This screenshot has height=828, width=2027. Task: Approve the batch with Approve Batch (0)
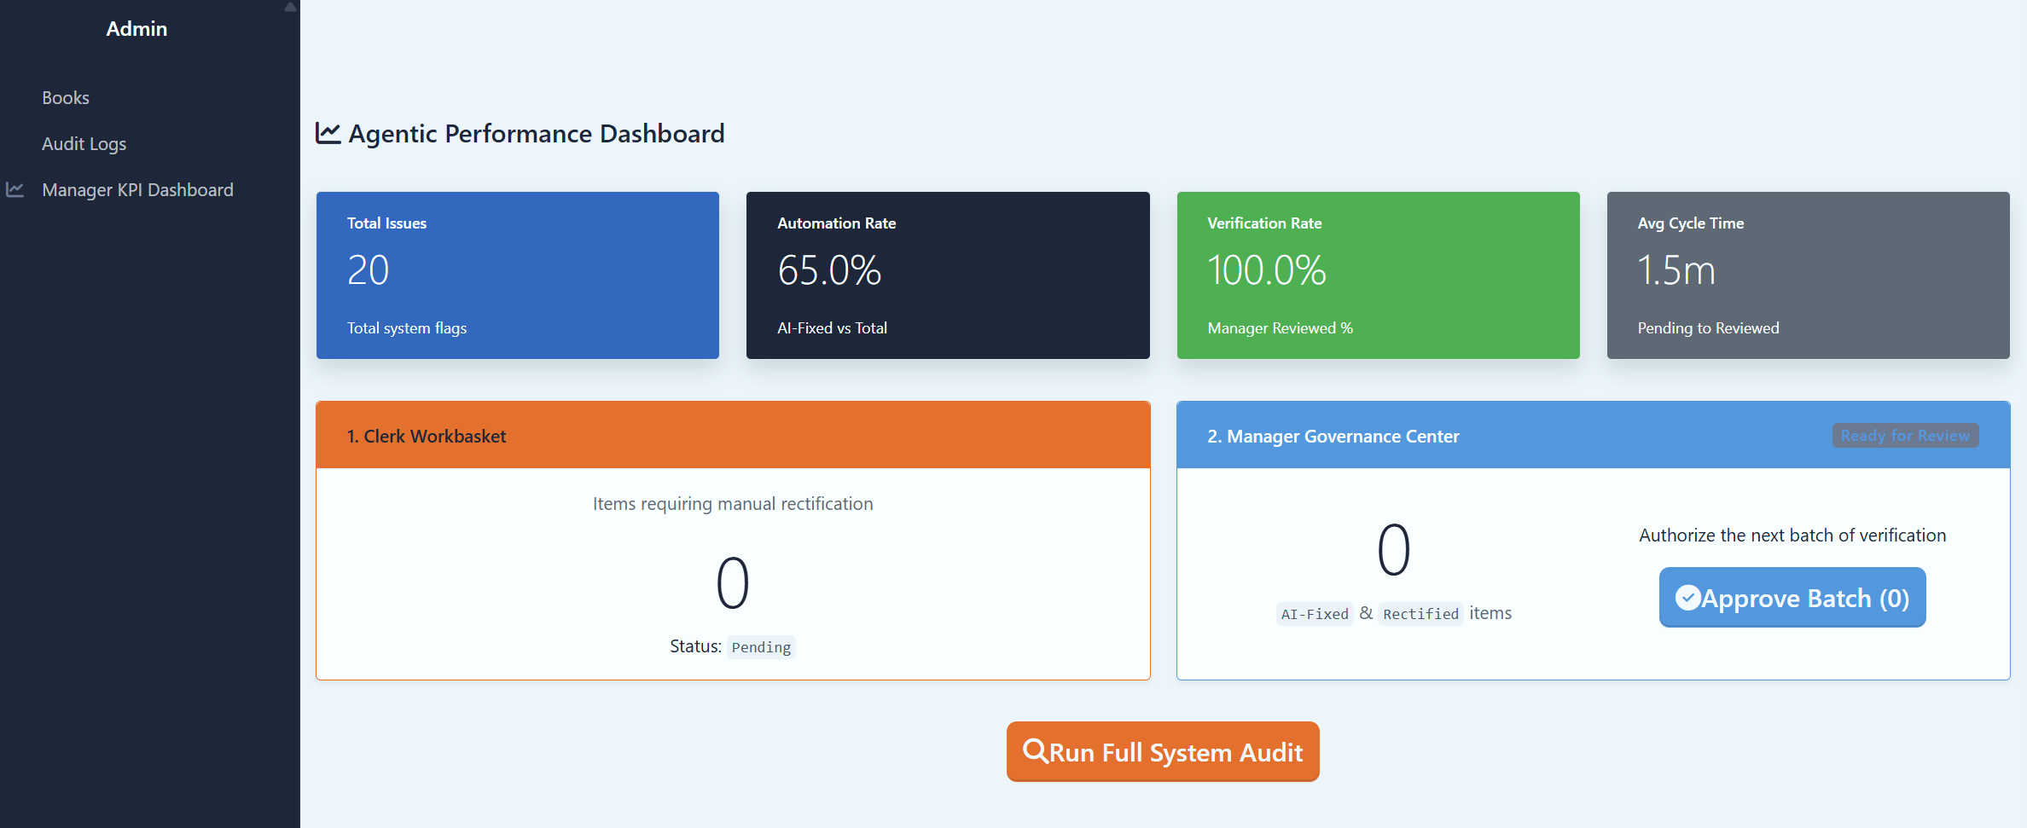[1792, 598]
